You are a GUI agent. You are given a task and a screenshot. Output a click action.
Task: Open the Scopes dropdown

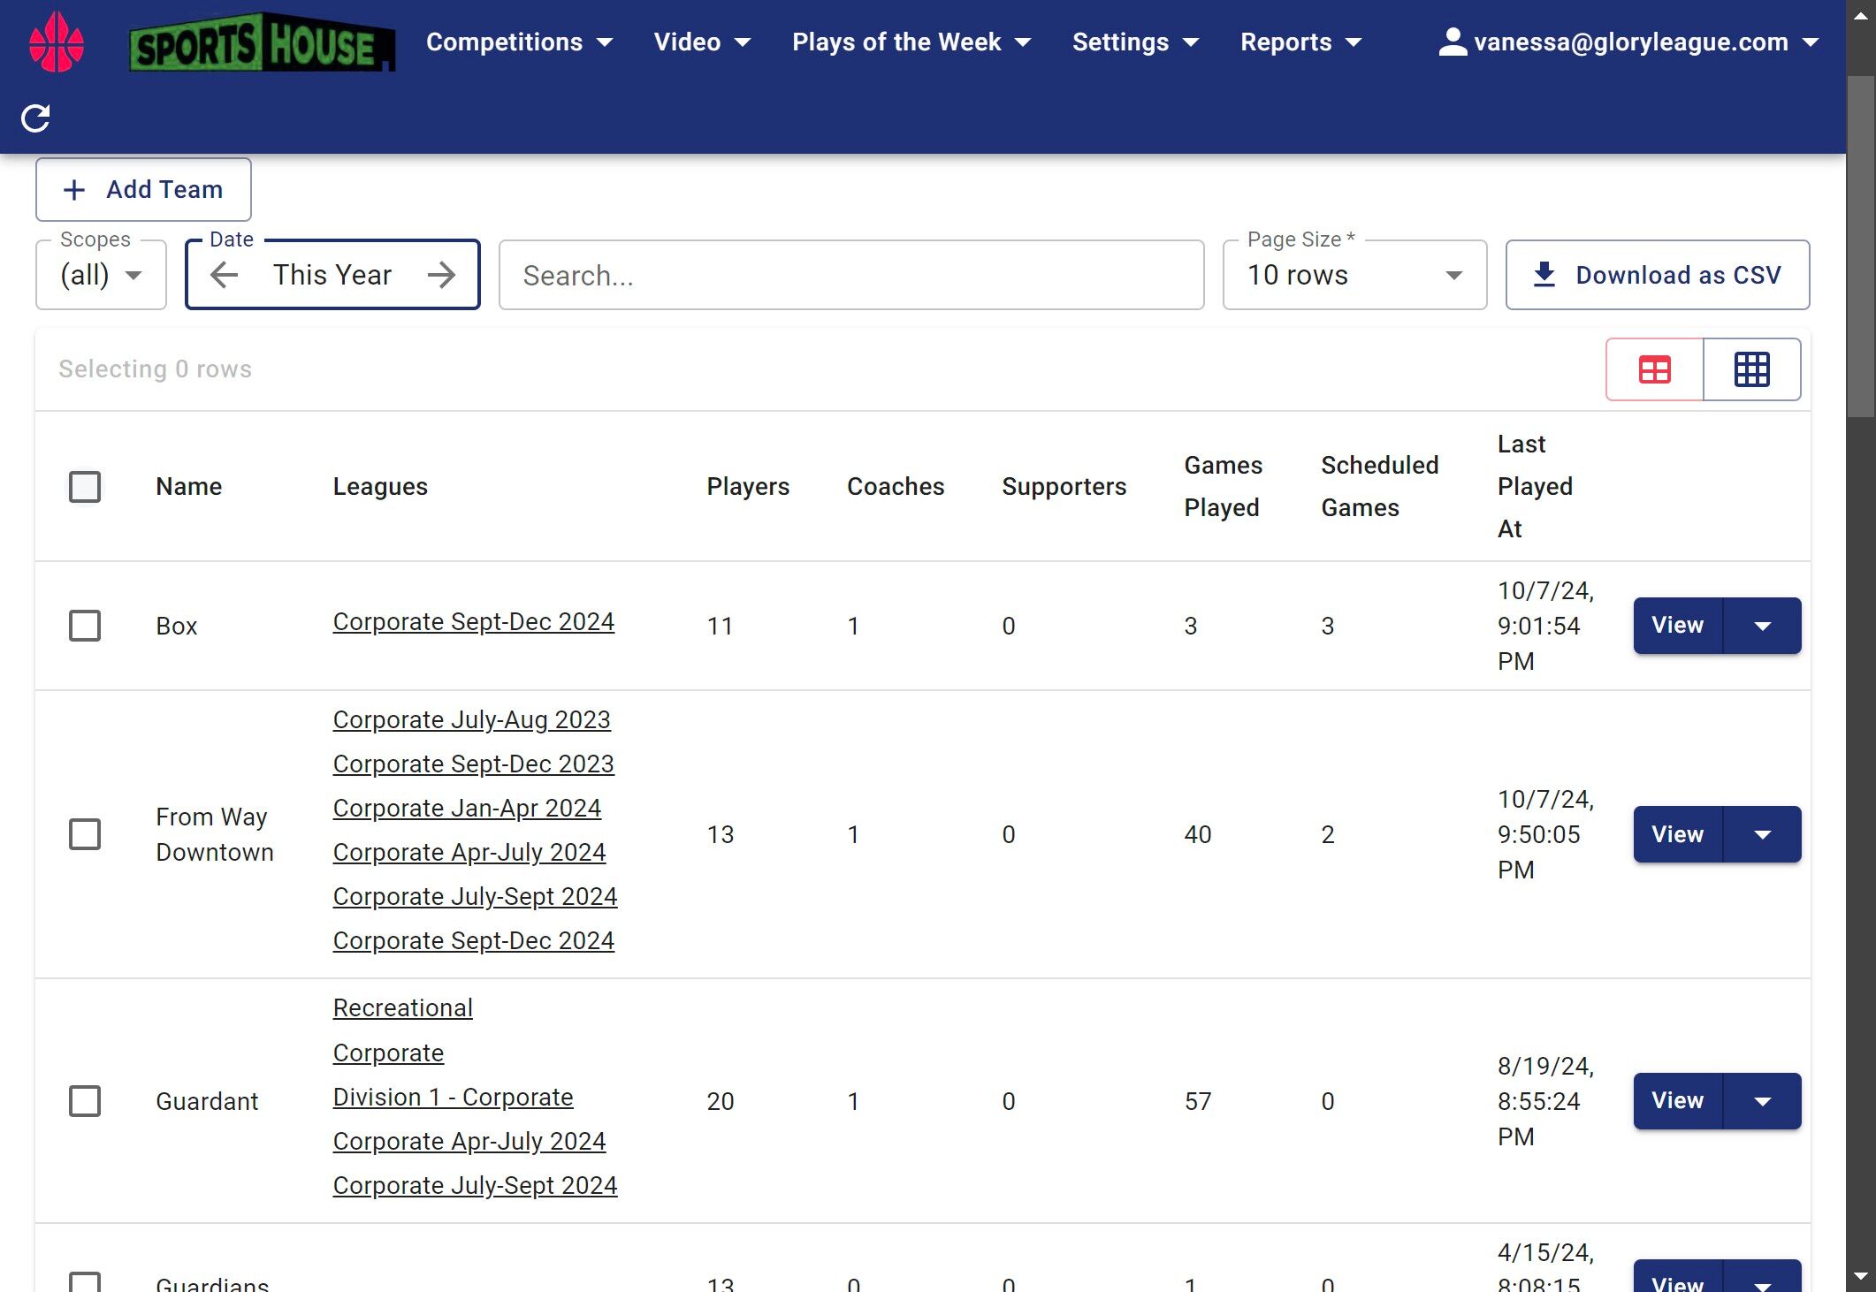101,275
